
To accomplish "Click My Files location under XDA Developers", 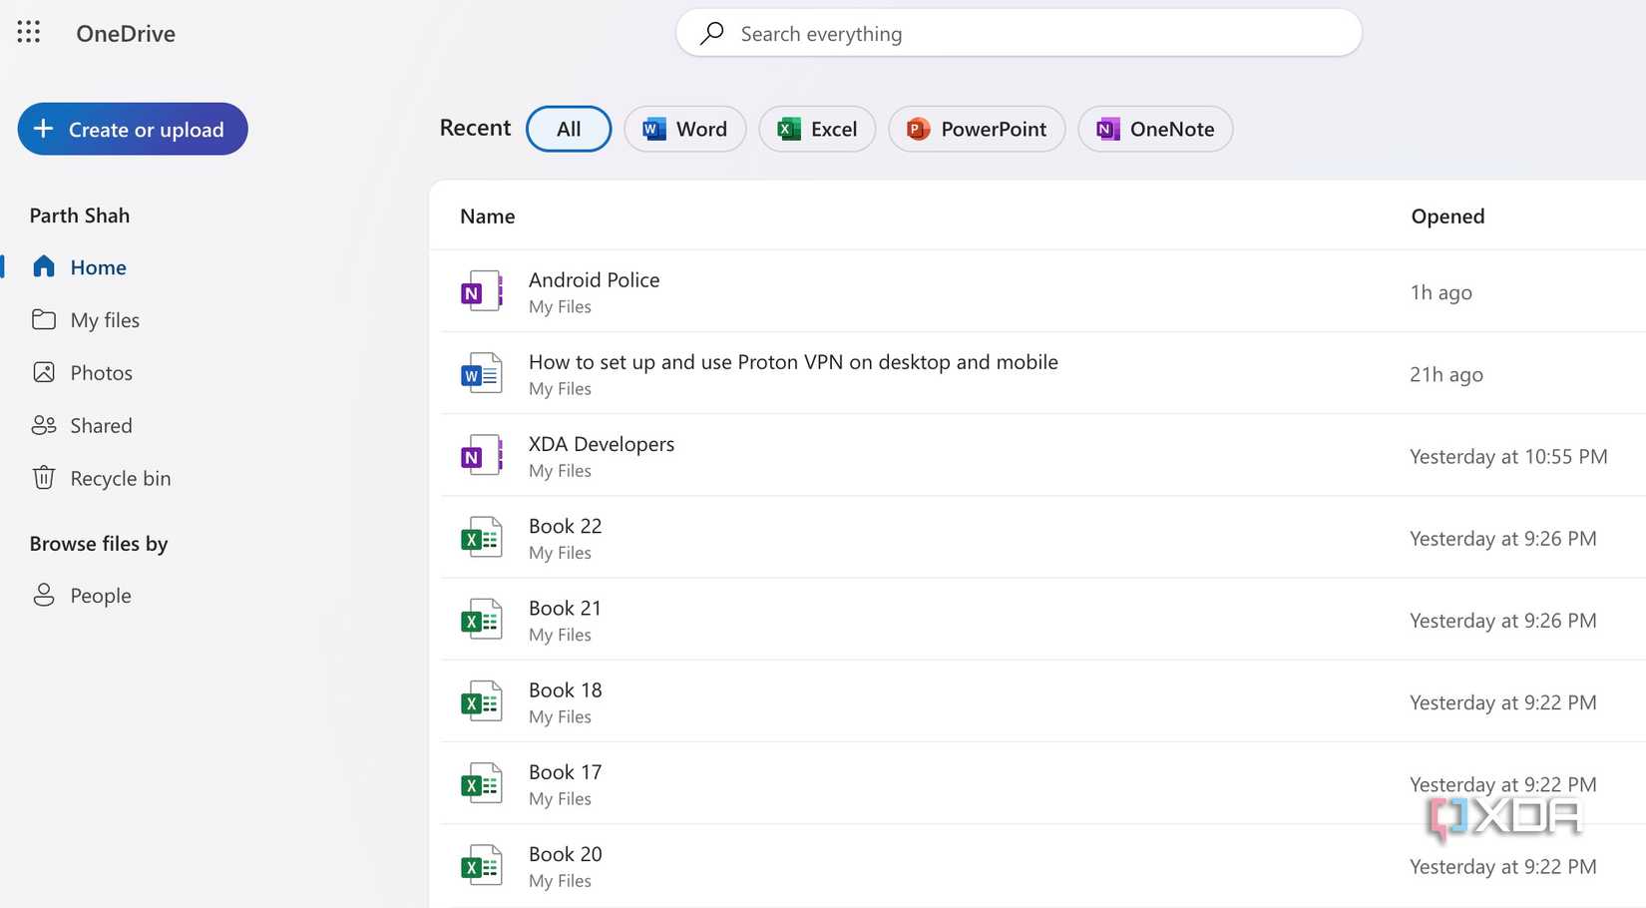I will 560,470.
